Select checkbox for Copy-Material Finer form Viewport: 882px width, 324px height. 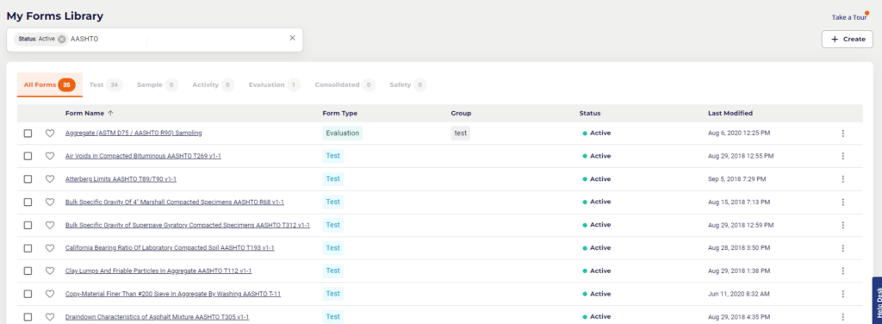click(28, 294)
